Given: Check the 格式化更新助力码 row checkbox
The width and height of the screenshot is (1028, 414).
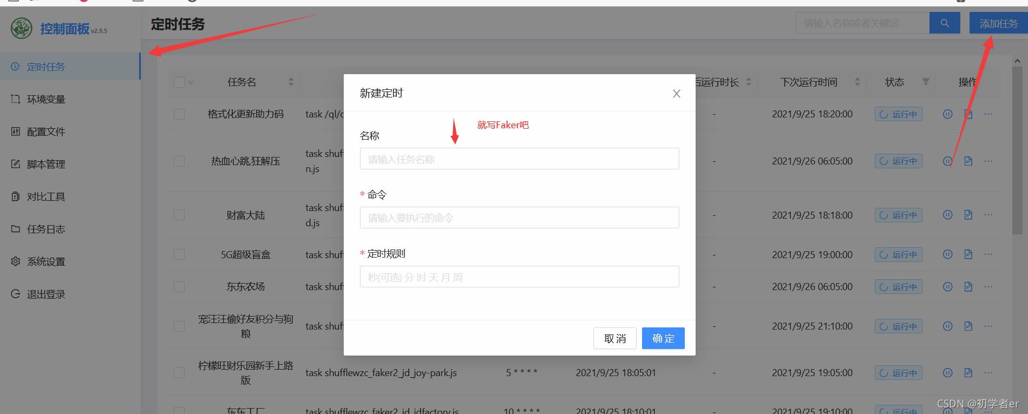Looking at the screenshot, I should coord(179,114).
